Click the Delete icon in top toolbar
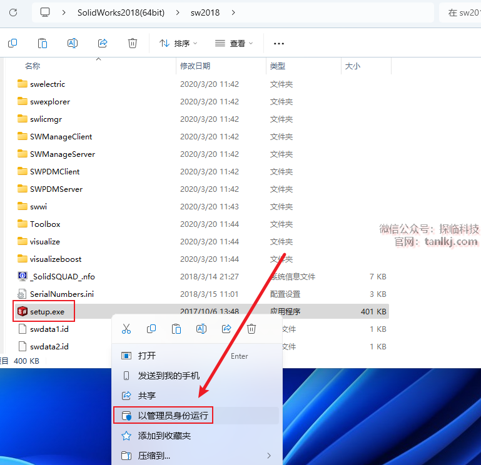The image size is (481, 465). tap(133, 43)
